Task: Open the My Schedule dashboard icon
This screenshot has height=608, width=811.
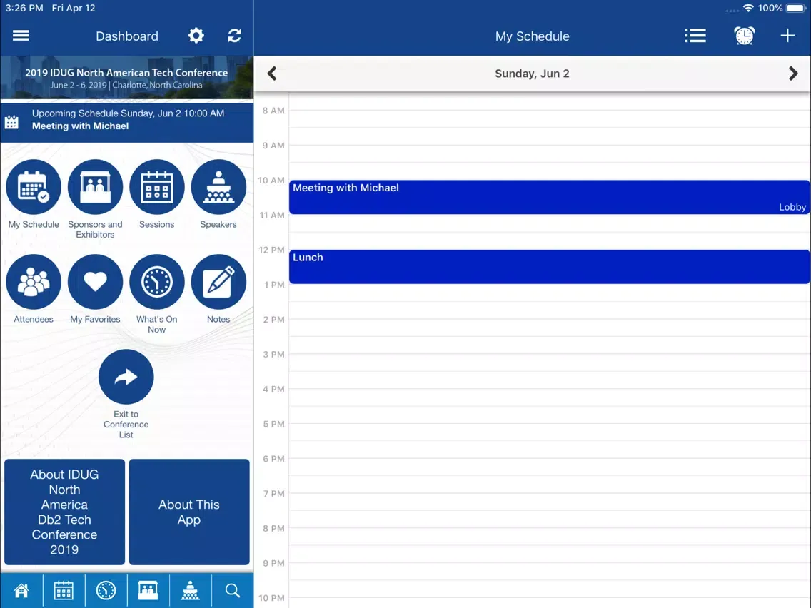Action: 34,187
